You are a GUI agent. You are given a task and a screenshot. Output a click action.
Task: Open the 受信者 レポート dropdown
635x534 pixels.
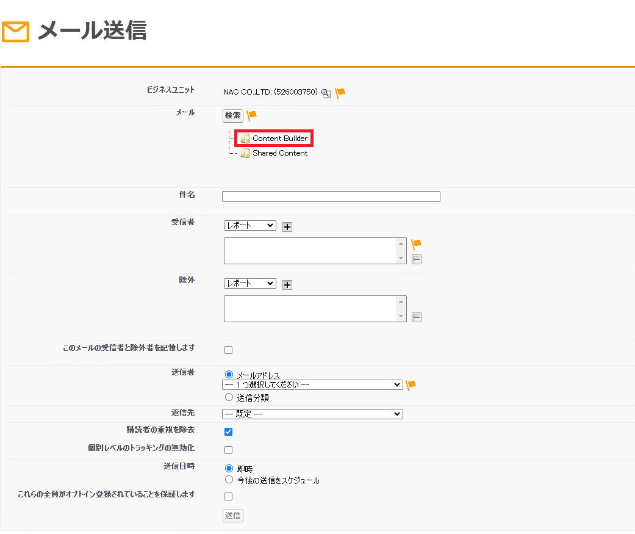coord(250,226)
